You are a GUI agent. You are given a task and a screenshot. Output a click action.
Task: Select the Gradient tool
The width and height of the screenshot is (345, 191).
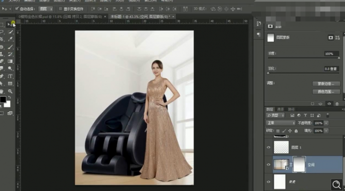[10, 62]
